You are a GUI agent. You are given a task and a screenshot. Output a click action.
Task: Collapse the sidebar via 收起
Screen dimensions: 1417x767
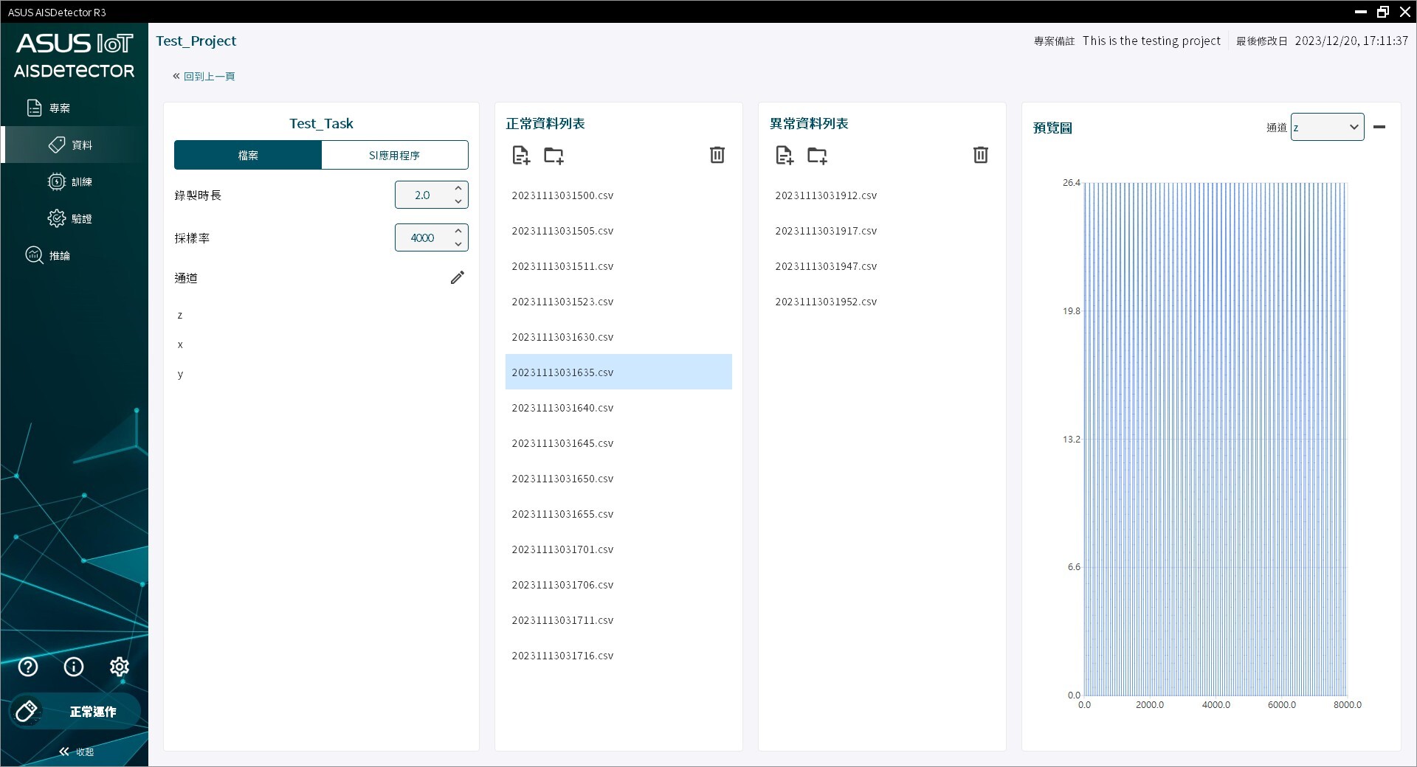point(77,752)
